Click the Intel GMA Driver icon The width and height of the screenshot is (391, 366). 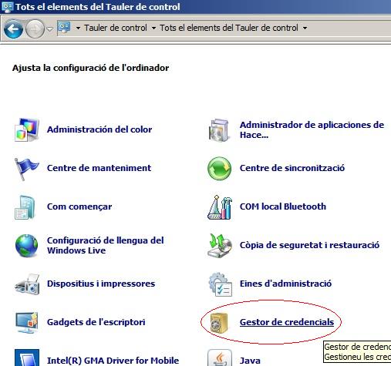(x=27, y=358)
